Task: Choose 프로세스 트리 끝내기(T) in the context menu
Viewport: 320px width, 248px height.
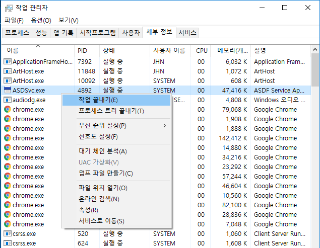Action: point(116,111)
